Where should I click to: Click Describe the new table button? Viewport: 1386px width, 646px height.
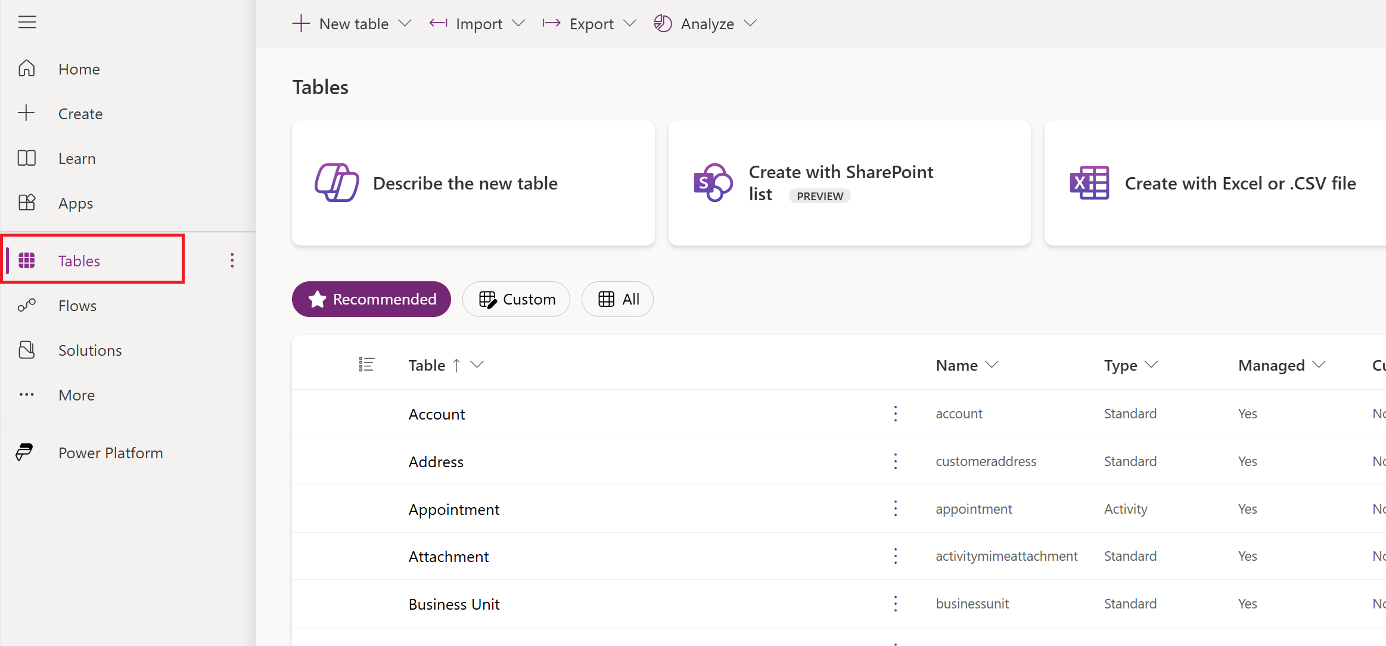coord(473,183)
